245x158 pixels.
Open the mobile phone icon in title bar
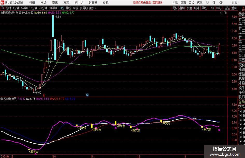[214, 3]
